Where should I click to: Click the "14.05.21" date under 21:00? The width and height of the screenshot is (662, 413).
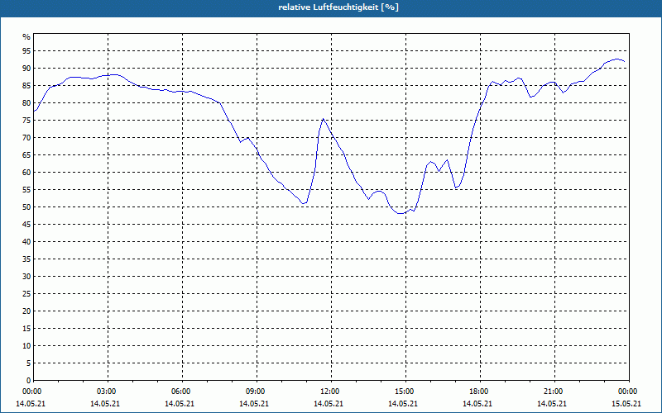tap(552, 404)
